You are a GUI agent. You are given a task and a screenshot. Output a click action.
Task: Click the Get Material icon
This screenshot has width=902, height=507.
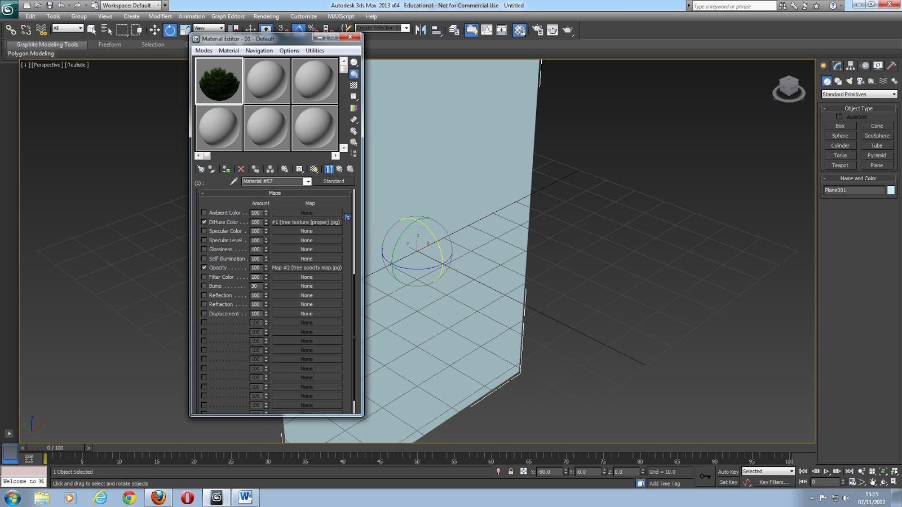(200, 169)
